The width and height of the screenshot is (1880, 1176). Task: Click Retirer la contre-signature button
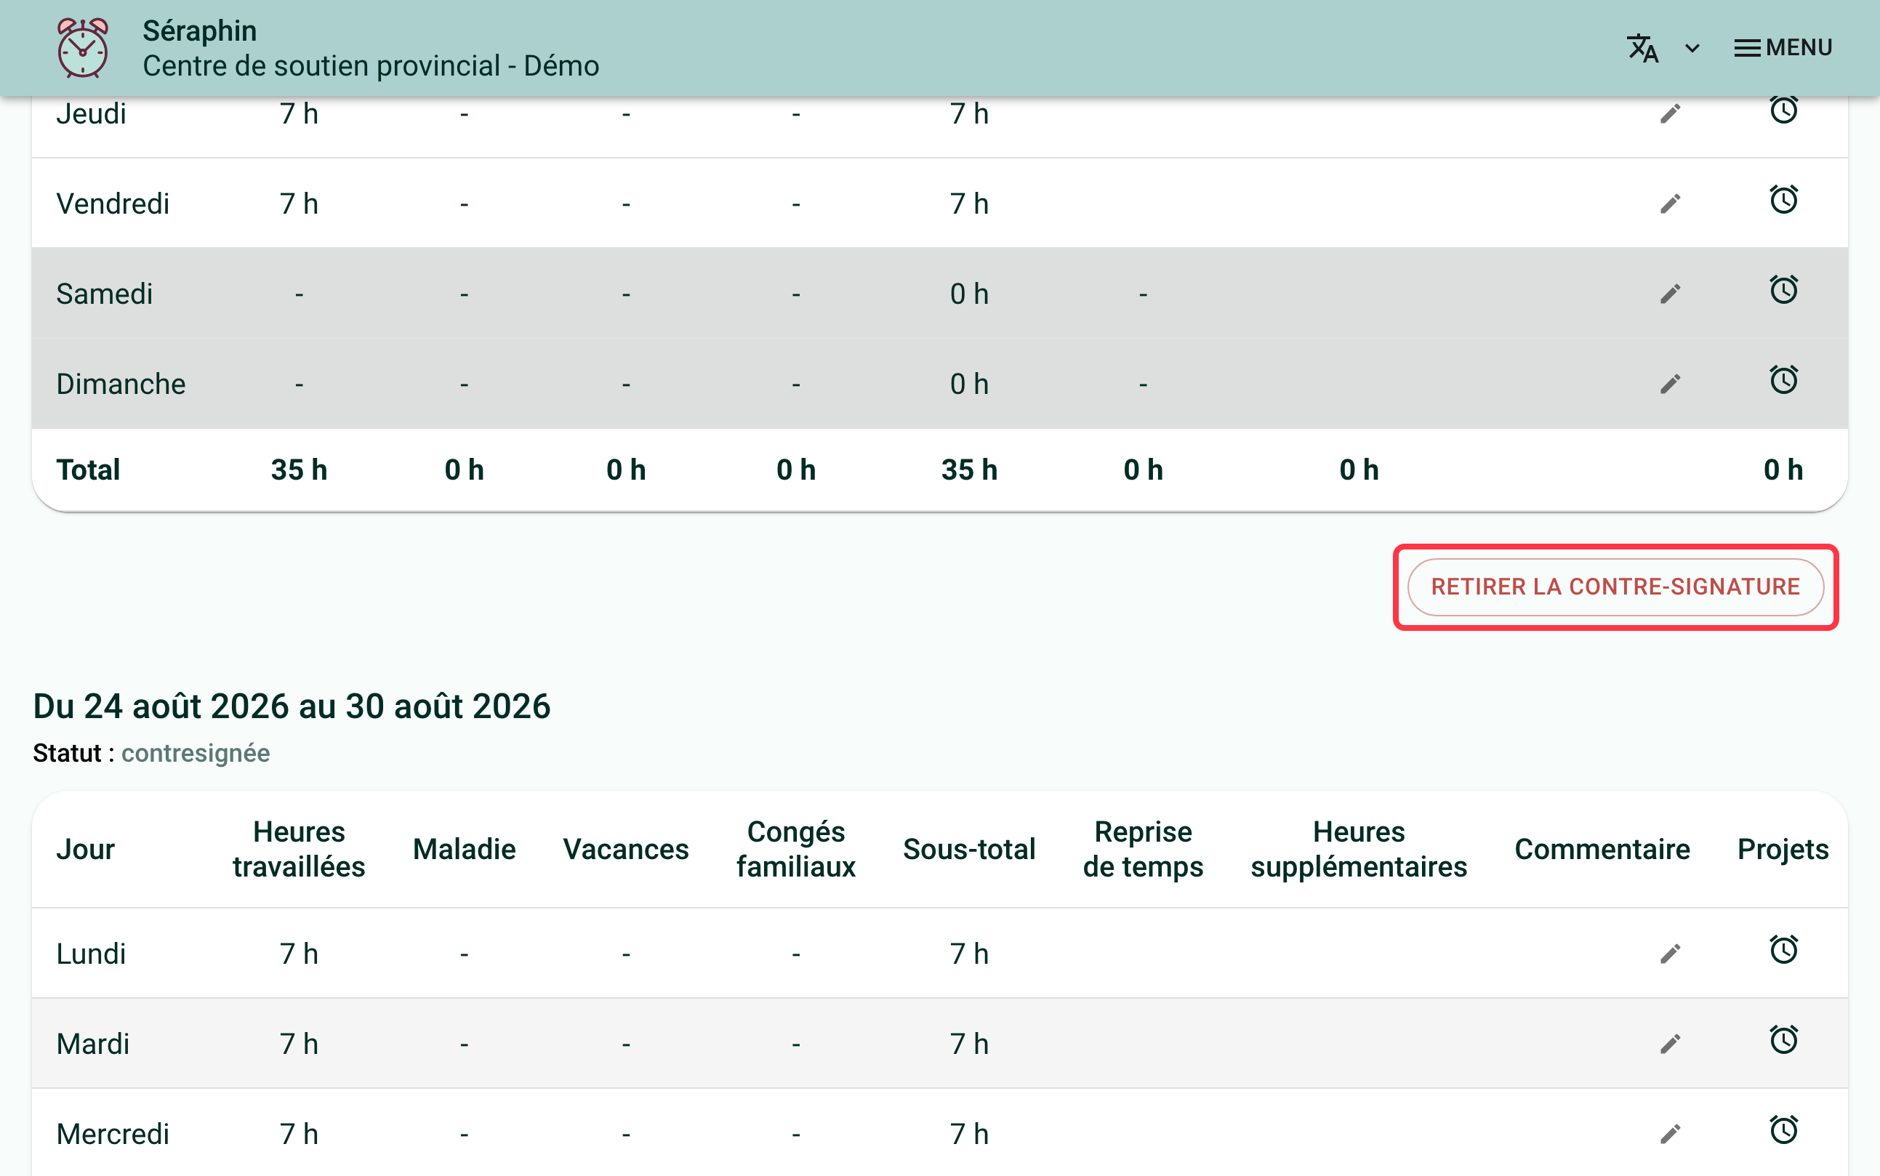(1615, 587)
